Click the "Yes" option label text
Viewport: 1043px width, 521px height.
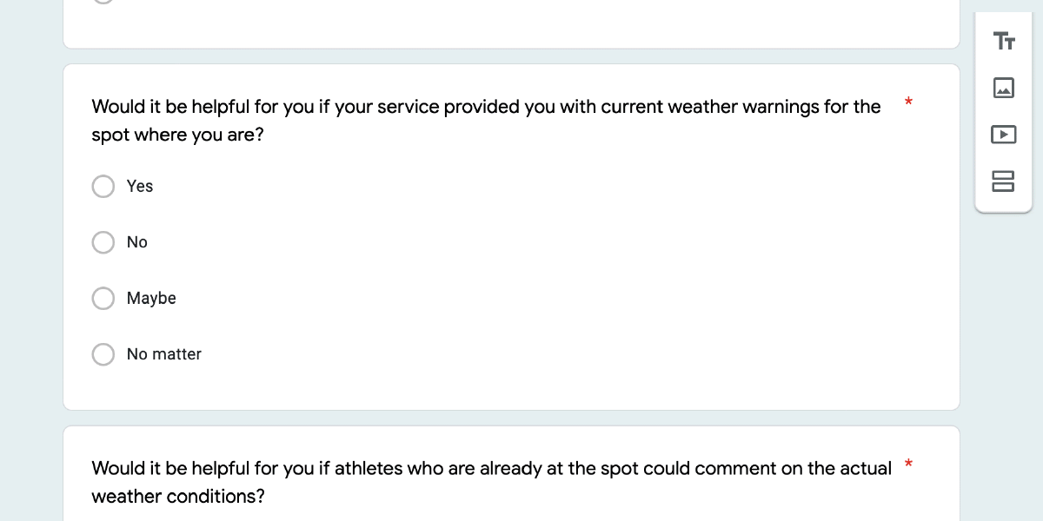pyautogui.click(x=140, y=187)
